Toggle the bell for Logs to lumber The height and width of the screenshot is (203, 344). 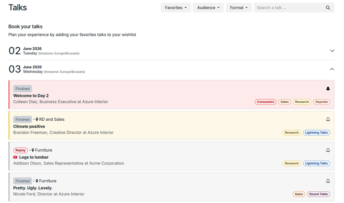[328, 150]
